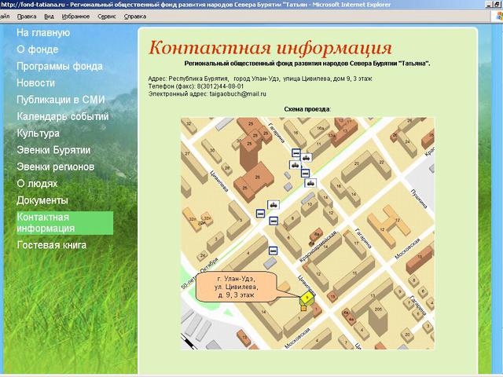Click the address callout bubble on the map
503x377 pixels.
236,287
